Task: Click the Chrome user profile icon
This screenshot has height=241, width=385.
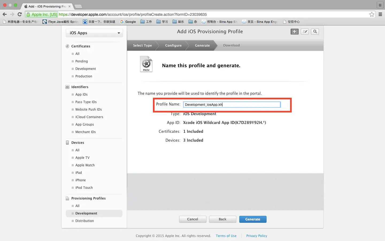Action: pyautogui.click(x=380, y=5)
